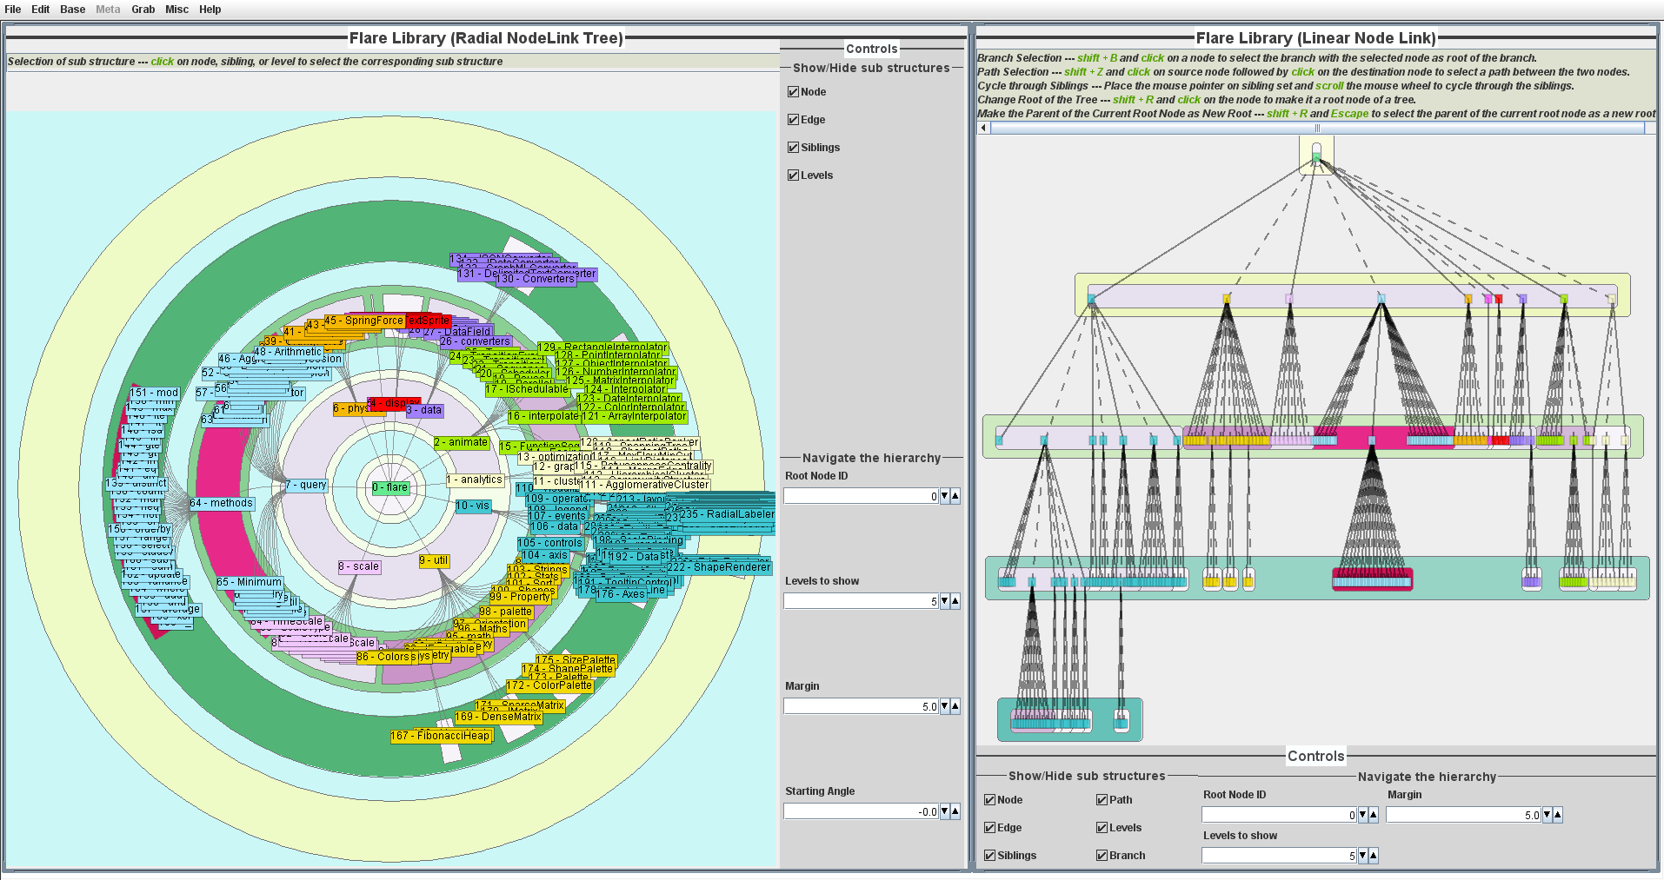This screenshot has width=1664, height=880.
Task: Toggle the Path checkbox
Action: click(1102, 800)
